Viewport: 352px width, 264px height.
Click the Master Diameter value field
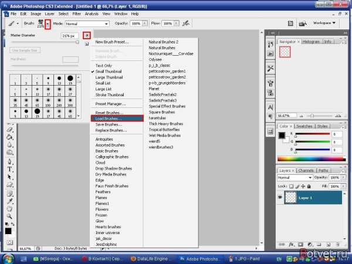click(70, 36)
